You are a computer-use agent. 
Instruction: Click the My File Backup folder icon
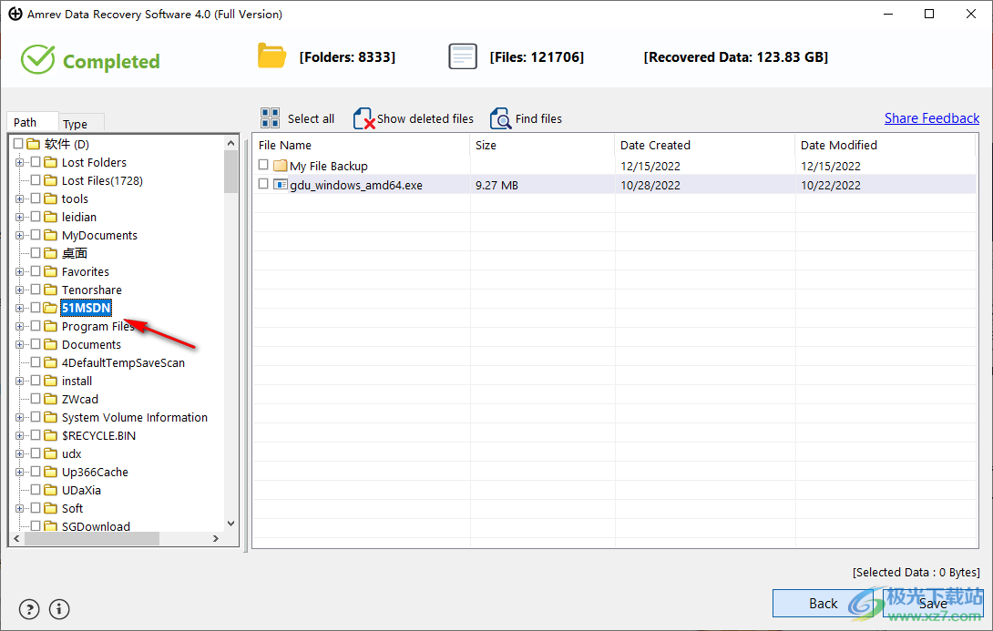click(x=281, y=166)
